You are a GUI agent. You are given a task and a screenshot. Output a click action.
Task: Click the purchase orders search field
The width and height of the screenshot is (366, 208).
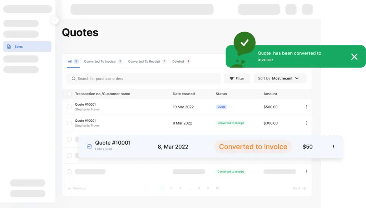[x=144, y=78]
